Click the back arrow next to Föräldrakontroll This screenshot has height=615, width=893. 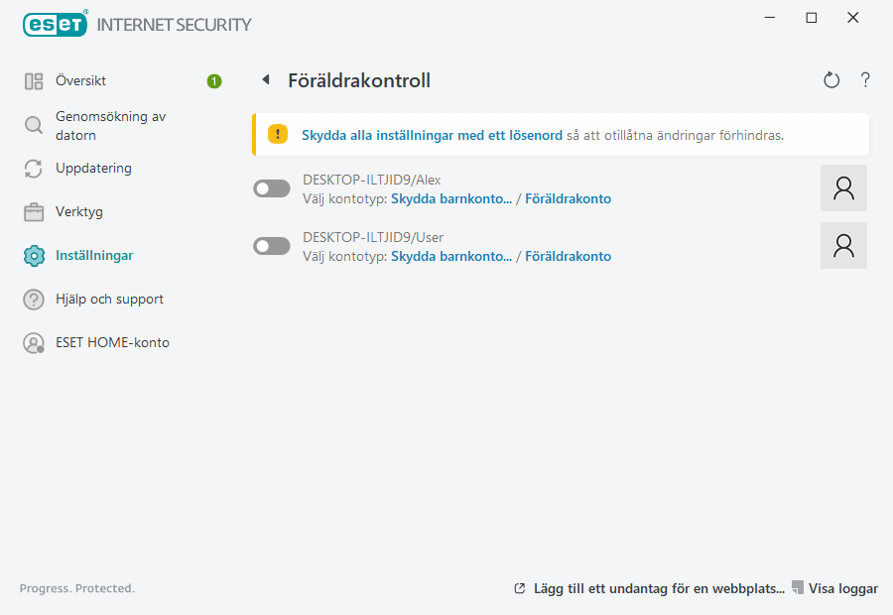point(264,79)
